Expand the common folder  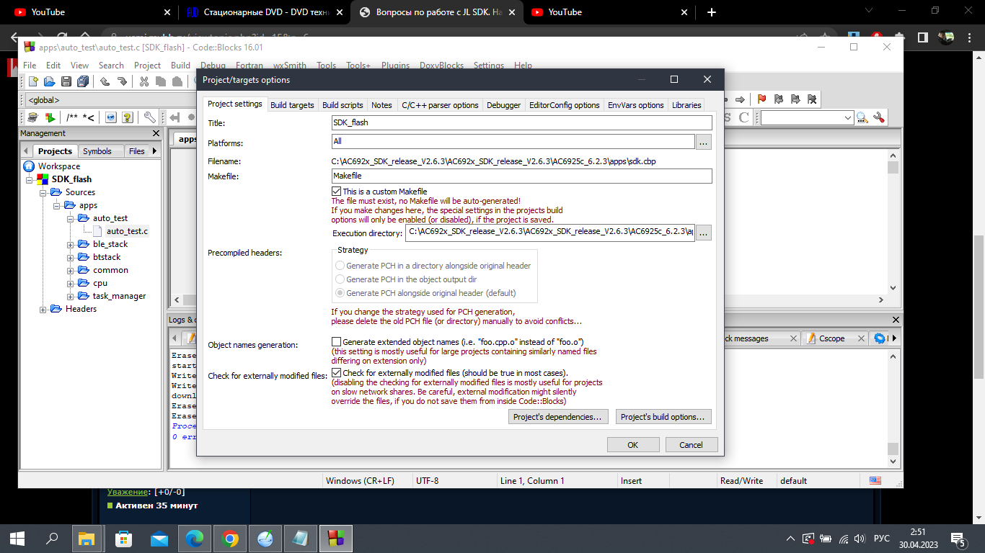[71, 270]
